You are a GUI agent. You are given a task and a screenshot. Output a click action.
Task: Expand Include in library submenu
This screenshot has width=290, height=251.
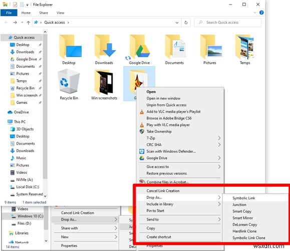pyautogui.click(x=219, y=204)
